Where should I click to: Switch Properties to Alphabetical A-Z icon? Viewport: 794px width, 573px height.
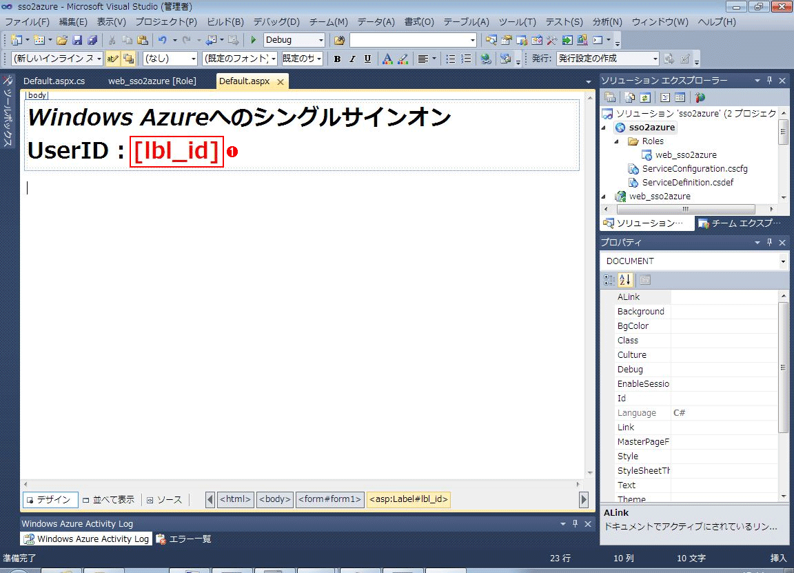[x=625, y=280]
